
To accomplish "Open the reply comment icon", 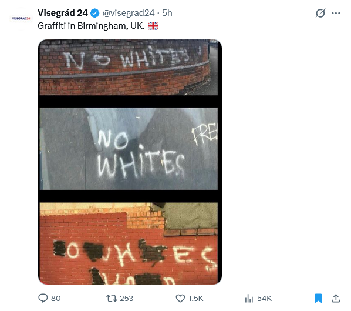I will pyautogui.click(x=43, y=298).
